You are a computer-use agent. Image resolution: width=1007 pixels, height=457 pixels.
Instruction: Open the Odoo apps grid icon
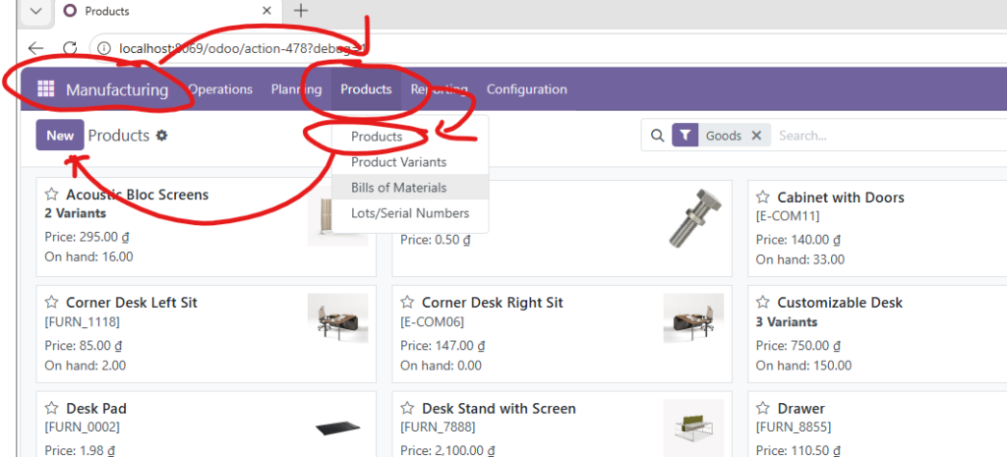tap(45, 89)
